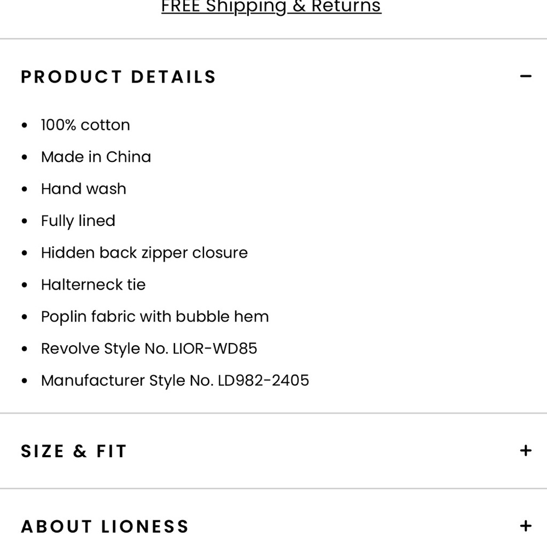The width and height of the screenshot is (547, 547).
Task: Click the plus icon beside About Lioness
Action: click(x=525, y=526)
